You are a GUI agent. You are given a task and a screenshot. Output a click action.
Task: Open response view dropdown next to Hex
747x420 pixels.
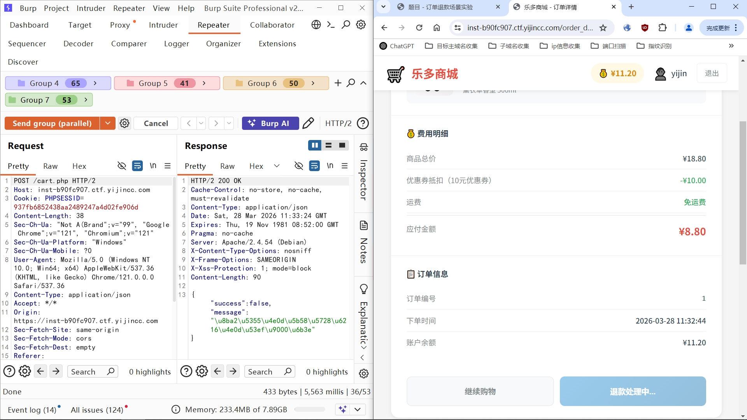coord(277,166)
